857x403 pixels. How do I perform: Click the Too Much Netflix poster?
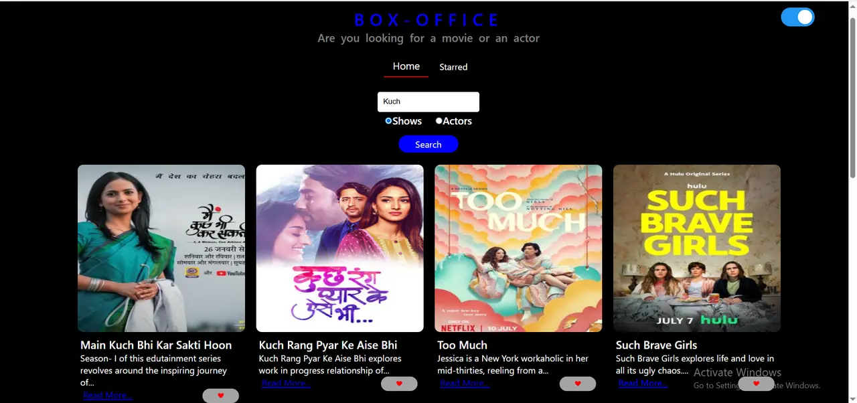tap(518, 248)
